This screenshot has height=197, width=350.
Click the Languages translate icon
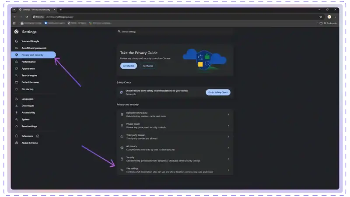coord(17,99)
